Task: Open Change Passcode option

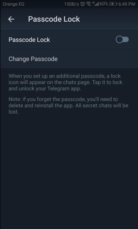Action: [69, 59]
